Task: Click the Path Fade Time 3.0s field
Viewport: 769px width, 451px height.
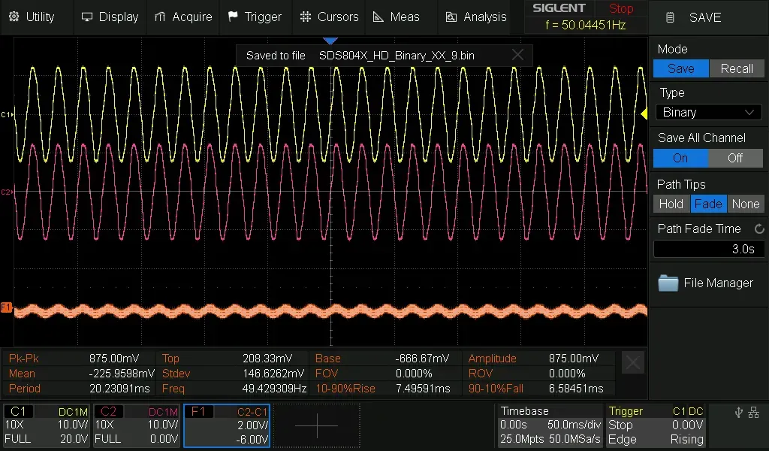Action: coord(708,249)
